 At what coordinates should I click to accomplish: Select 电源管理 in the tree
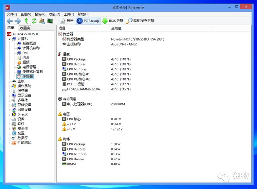29,67
